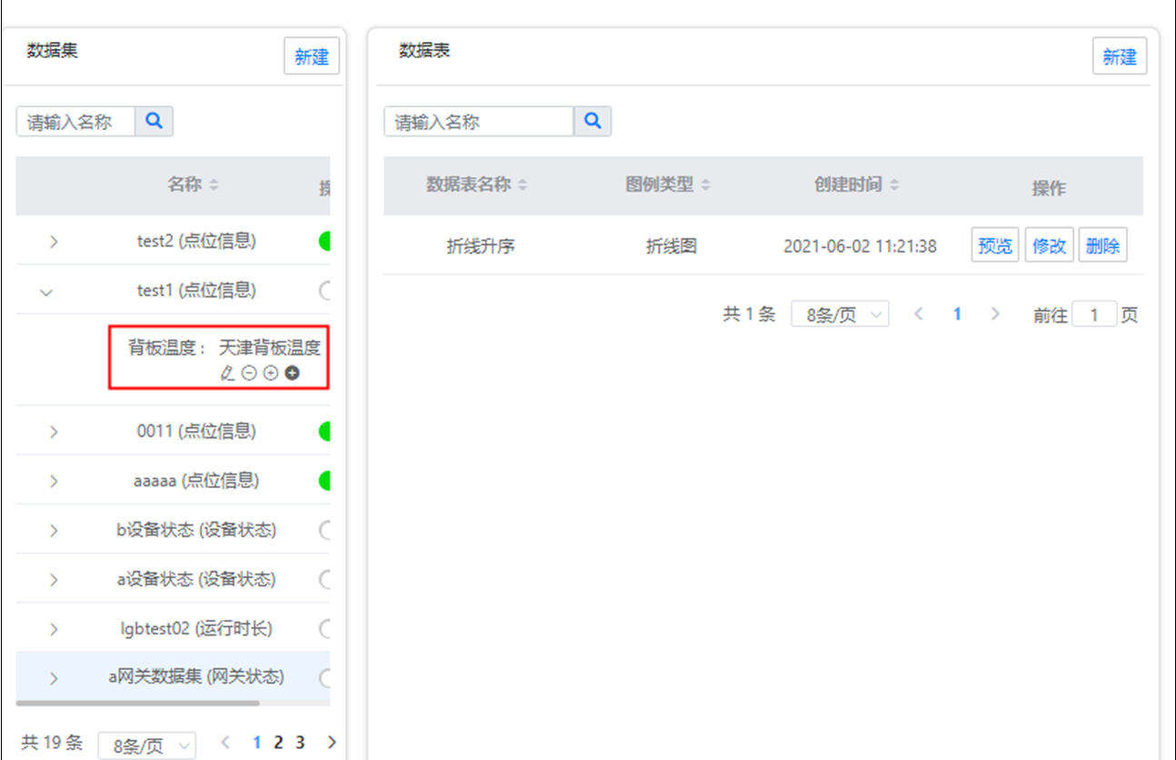1176x760 pixels.
Task: Expand the 0011 (点位信息) row
Action: (54, 432)
